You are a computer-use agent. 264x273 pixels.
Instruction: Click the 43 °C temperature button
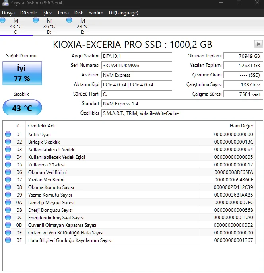22,108
